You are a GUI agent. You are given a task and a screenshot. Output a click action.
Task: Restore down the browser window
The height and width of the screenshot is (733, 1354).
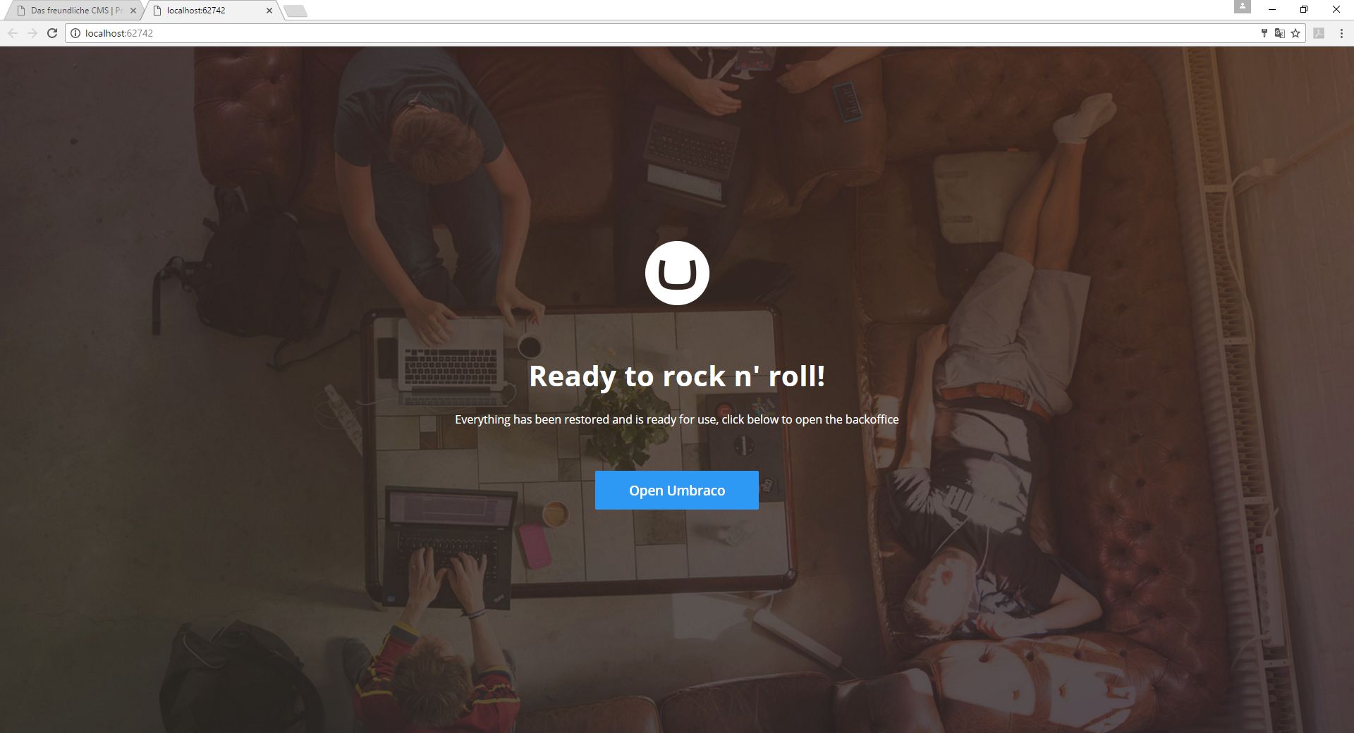click(x=1304, y=9)
